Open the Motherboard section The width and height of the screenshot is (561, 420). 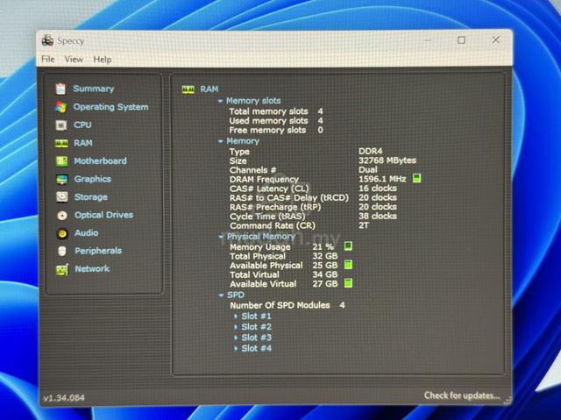click(x=100, y=161)
